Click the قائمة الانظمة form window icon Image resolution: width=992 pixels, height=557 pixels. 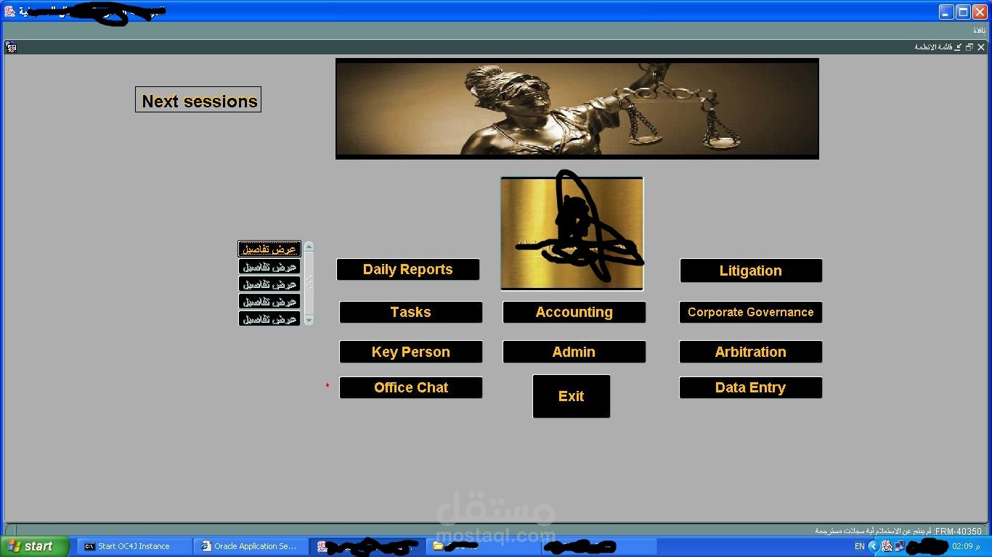[11, 47]
